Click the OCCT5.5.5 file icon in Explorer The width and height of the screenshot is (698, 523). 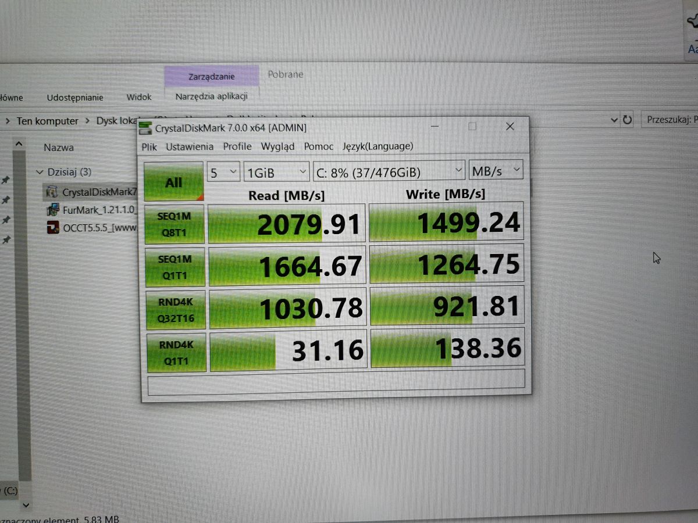[x=52, y=227]
